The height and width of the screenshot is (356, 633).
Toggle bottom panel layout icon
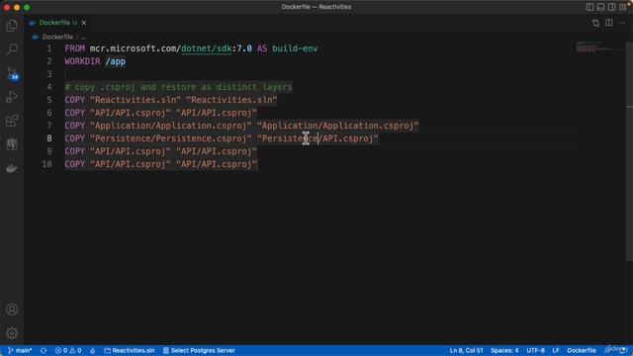(600, 7)
